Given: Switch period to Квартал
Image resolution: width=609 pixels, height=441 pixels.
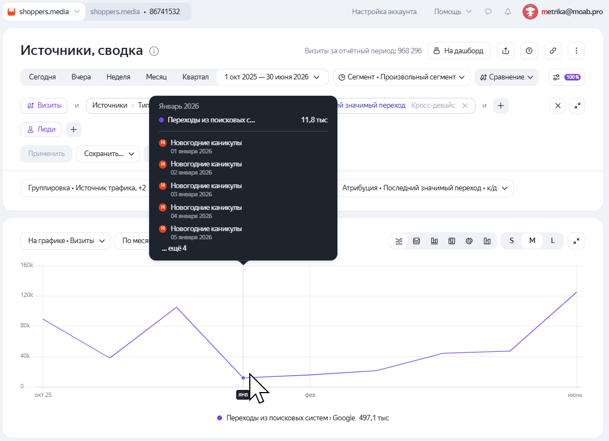Looking at the screenshot, I should (x=195, y=77).
